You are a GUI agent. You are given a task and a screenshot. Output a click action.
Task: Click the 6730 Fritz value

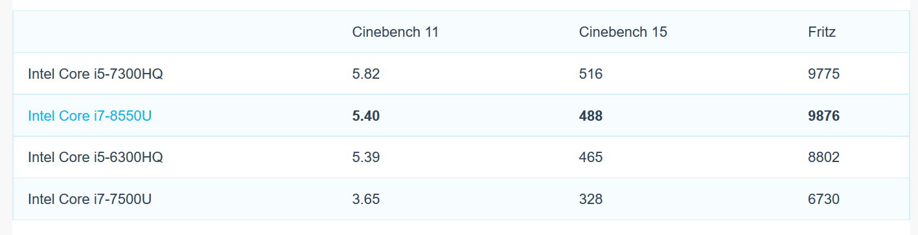pos(824,199)
